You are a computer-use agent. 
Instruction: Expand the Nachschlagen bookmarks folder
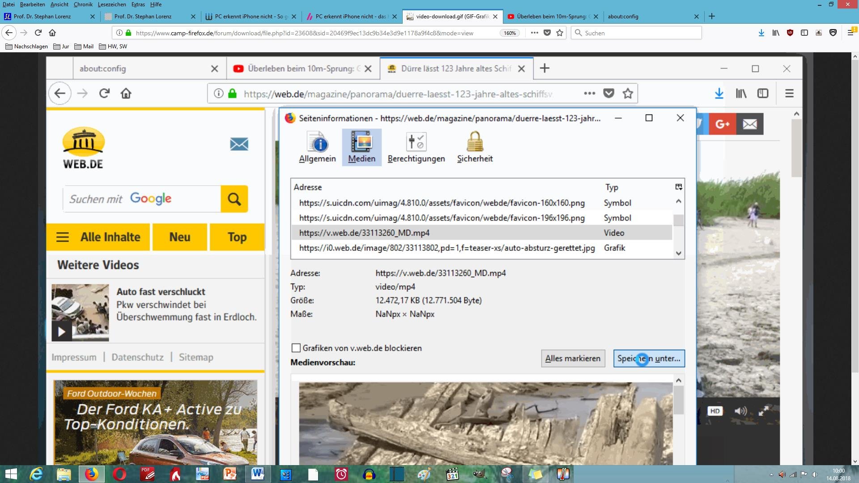coord(27,46)
